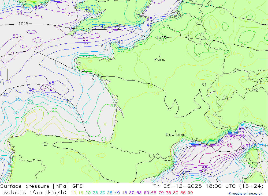
Task: Click legend value 90 in the isotach scale
Action: pyautogui.click(x=190, y=193)
